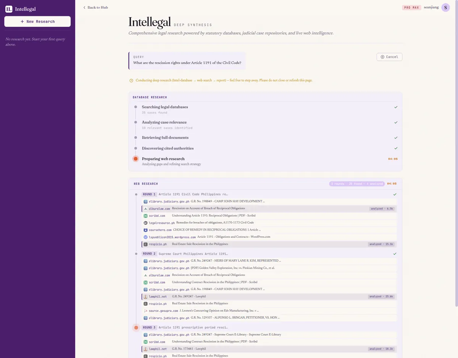Image resolution: width=458 pixels, height=358 pixels.
Task: Click the lawphil.net favicon for G.R. No. 249247
Action: tap(145, 296)
